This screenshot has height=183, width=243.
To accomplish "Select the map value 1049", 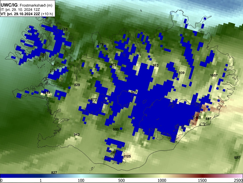I will (x=46, y=93).
